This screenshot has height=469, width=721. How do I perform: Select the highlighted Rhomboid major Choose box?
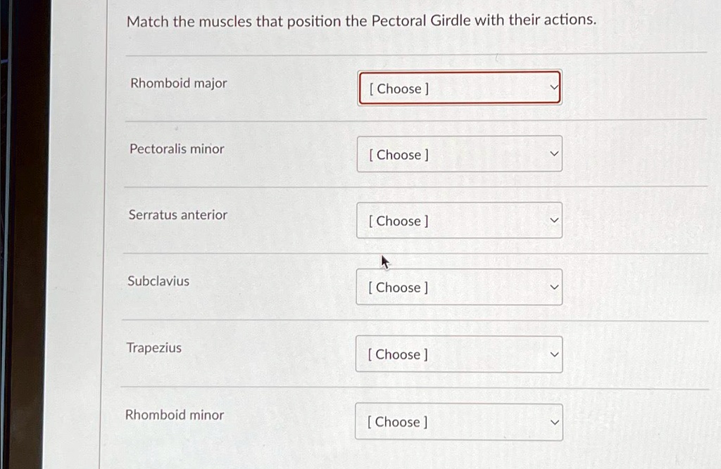459,88
